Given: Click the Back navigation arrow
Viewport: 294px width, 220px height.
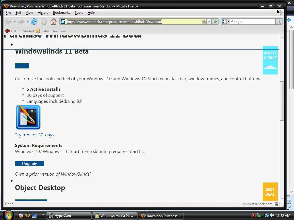Looking at the screenshot, I should coord(8,22).
